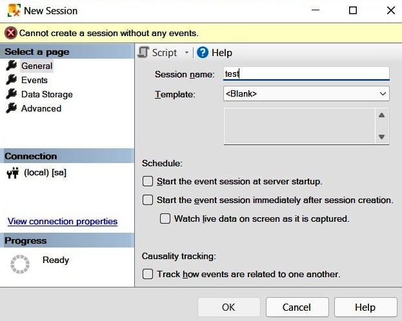Switch to the Events page

tap(34, 80)
